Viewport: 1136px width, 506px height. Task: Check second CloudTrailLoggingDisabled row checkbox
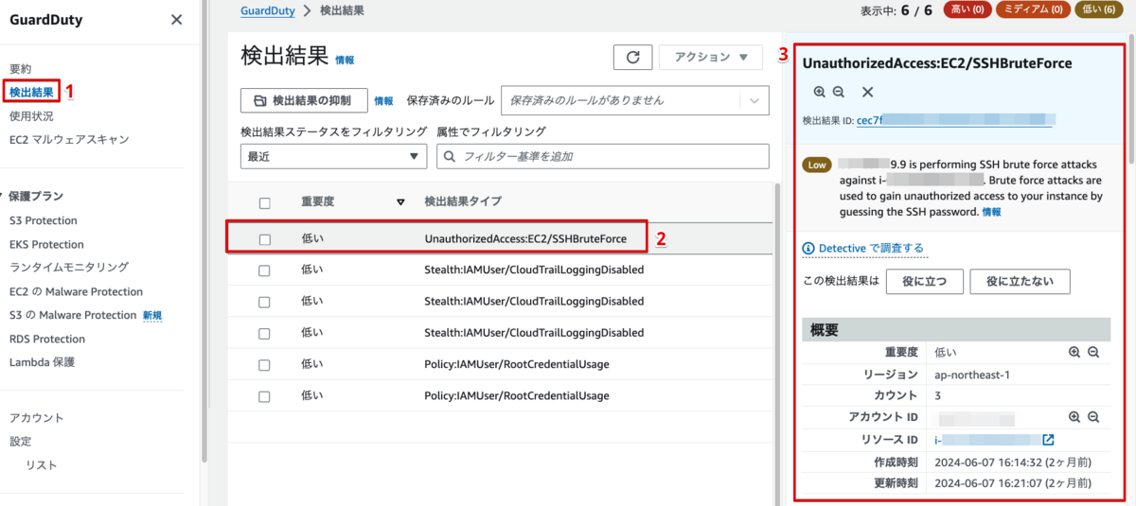coord(265,302)
